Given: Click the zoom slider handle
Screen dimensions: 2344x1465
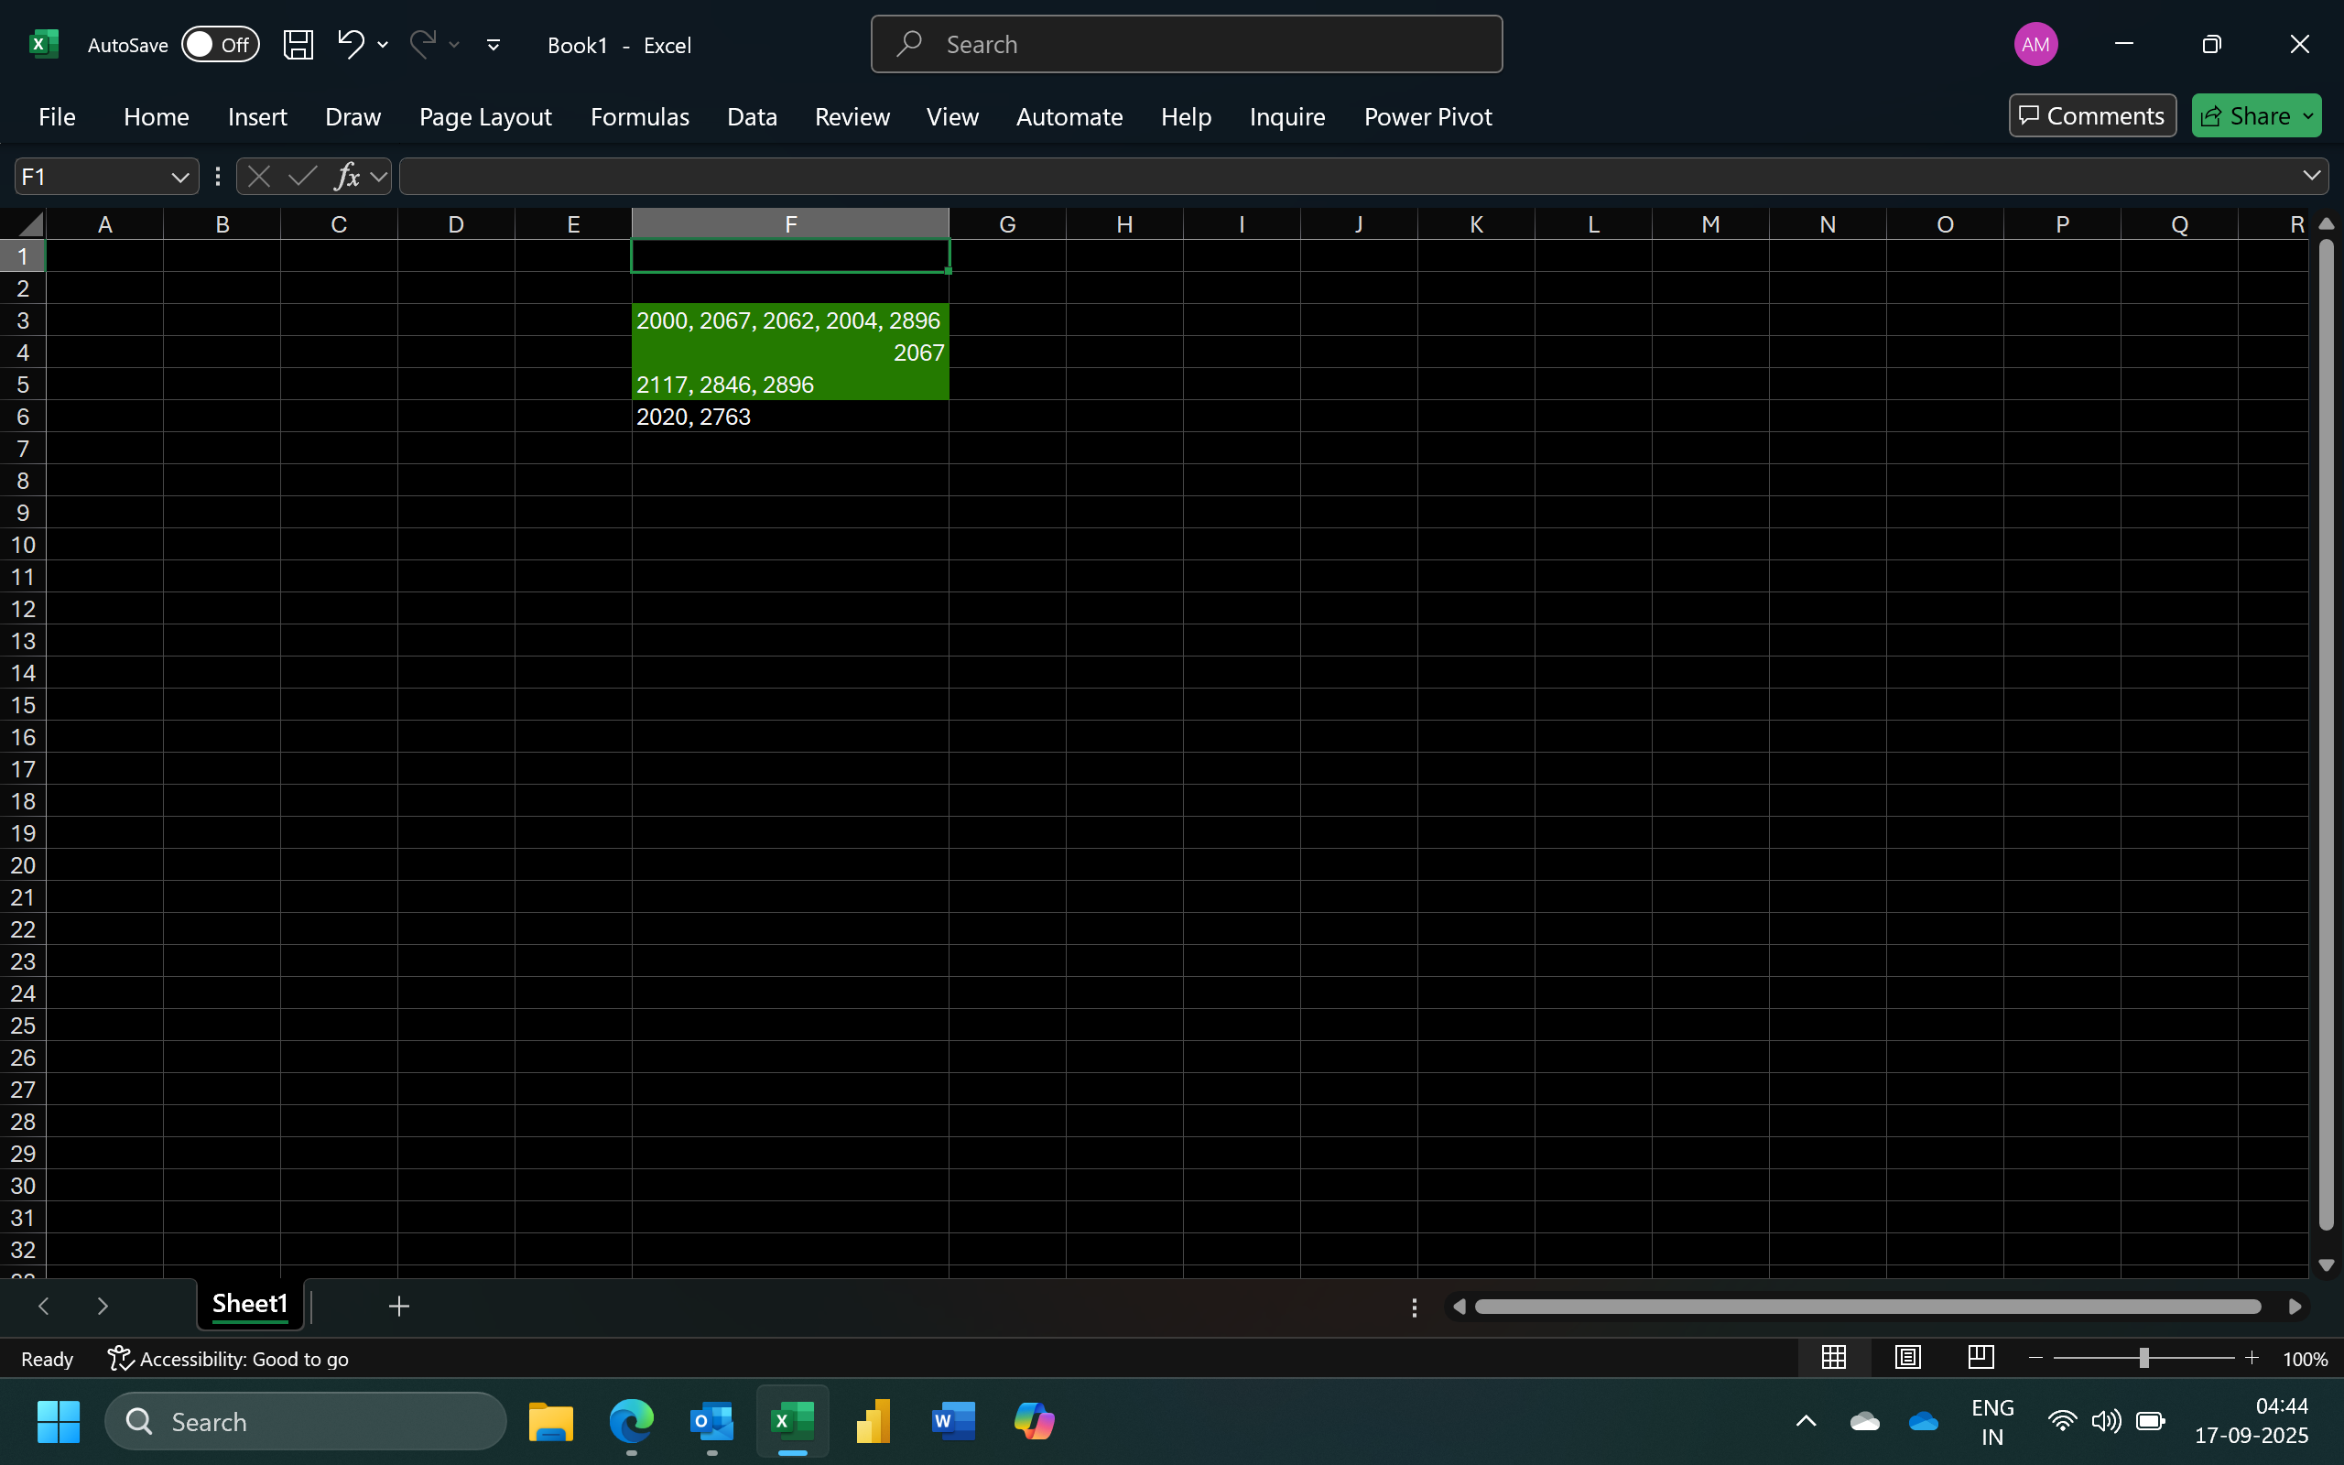Looking at the screenshot, I should 2143,1359.
